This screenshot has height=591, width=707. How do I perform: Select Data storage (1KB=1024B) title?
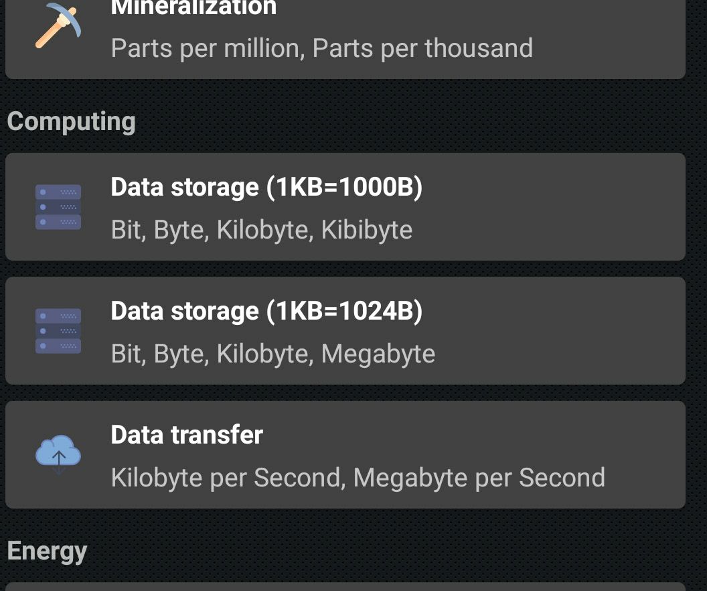coord(266,312)
